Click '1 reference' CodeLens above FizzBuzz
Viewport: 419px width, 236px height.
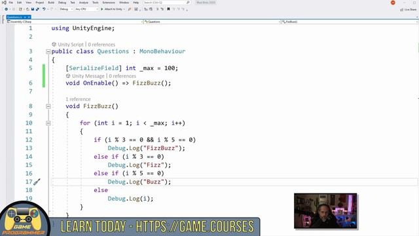(78, 99)
